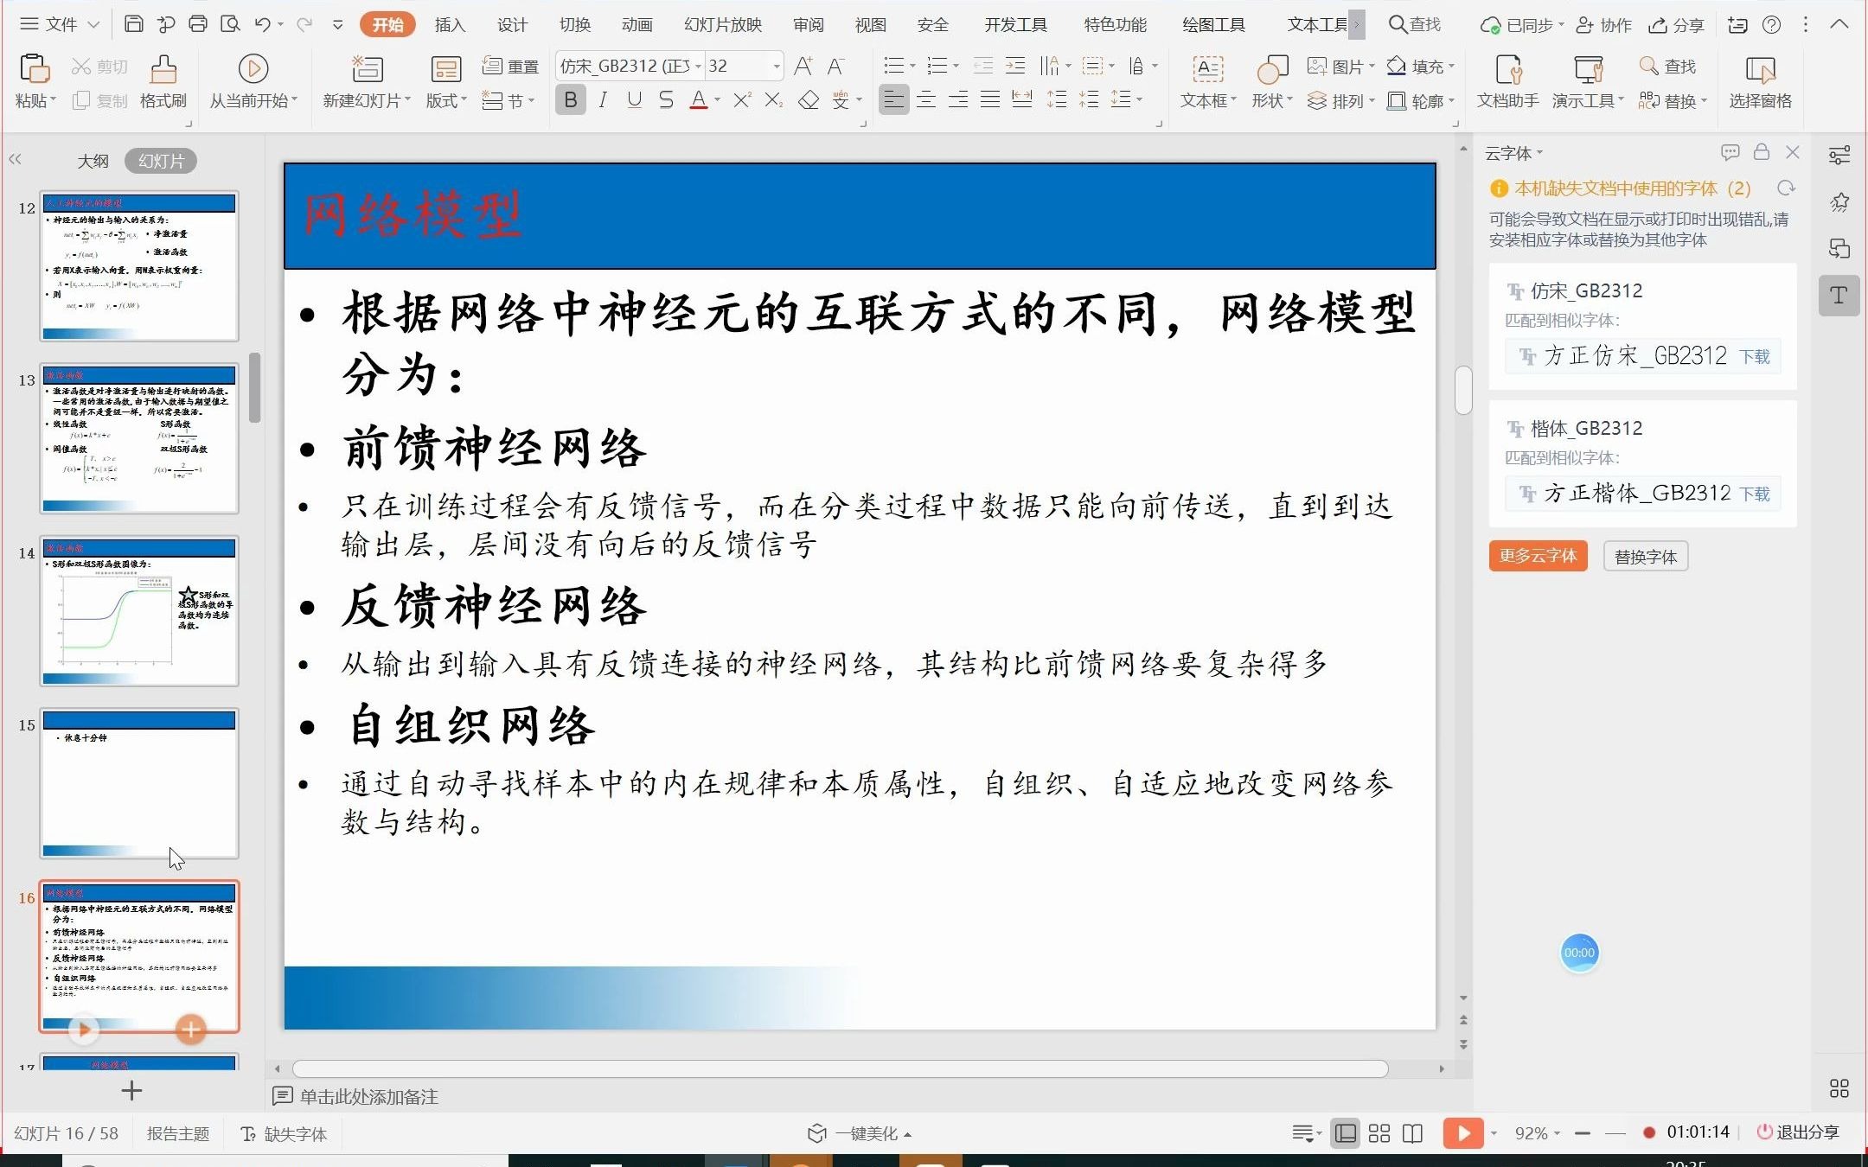Click the Underline formatting icon
Screen dimensions: 1868x1167
634,100
